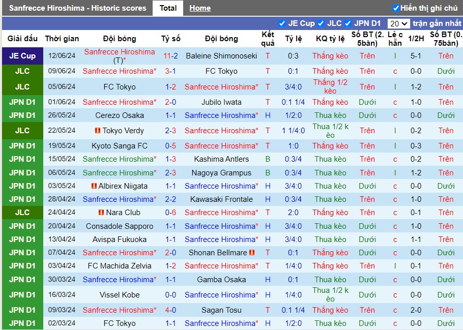Click the Sanfrecce Hiroshima - Historic scores title
This screenshot has width=463, height=330.
[x=78, y=8]
